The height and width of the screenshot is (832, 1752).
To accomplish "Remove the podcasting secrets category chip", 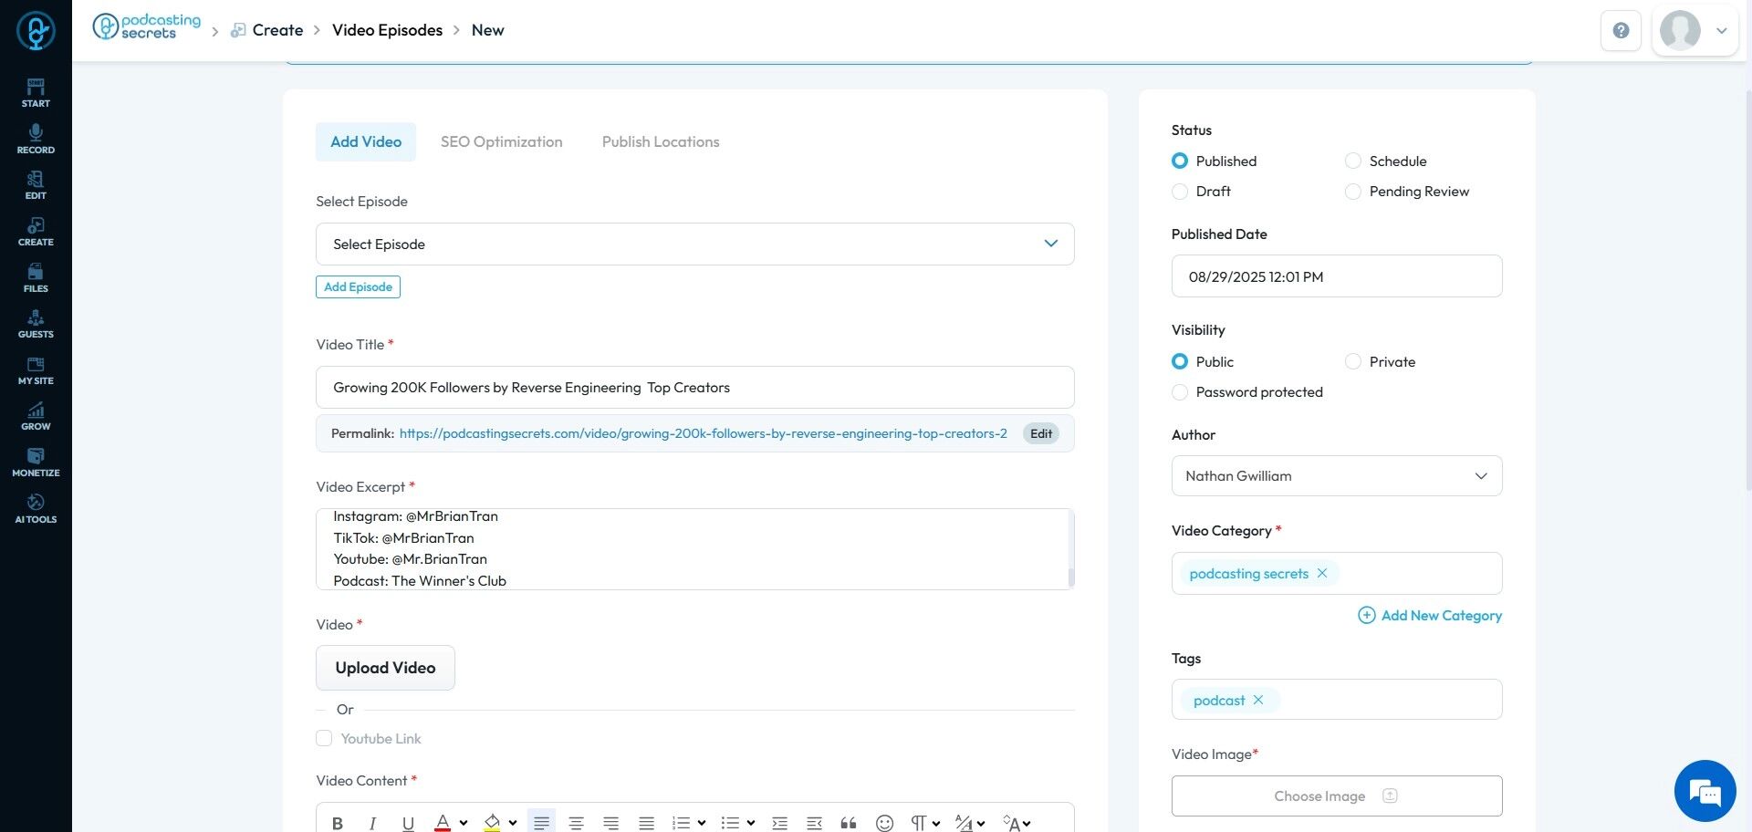I will pyautogui.click(x=1322, y=573).
